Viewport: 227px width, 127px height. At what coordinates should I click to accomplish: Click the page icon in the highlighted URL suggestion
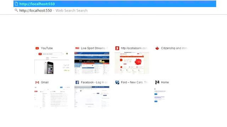pyautogui.click(x=16, y=4)
